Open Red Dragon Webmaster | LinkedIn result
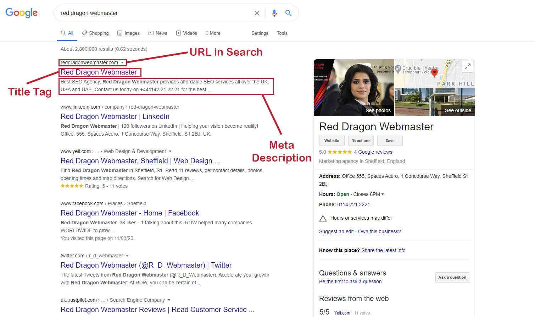Image resolution: width=535 pixels, height=317 pixels. (x=115, y=116)
